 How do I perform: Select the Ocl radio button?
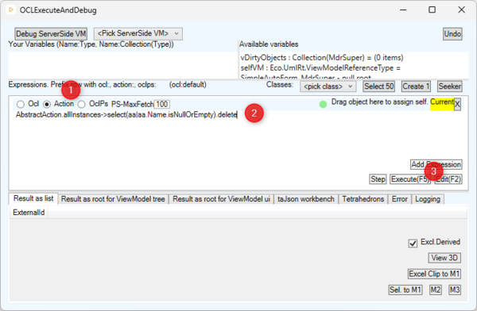[x=21, y=104]
